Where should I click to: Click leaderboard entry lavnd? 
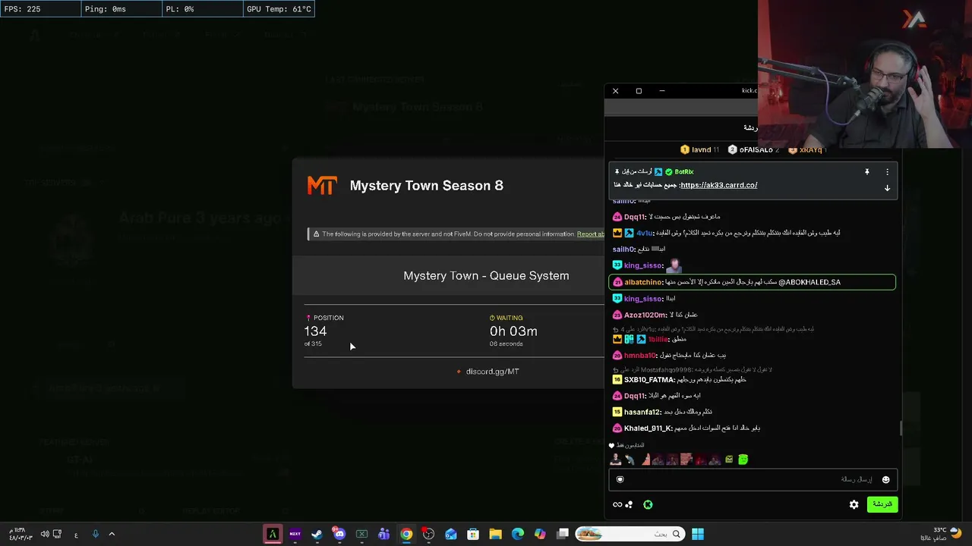pyautogui.click(x=699, y=150)
